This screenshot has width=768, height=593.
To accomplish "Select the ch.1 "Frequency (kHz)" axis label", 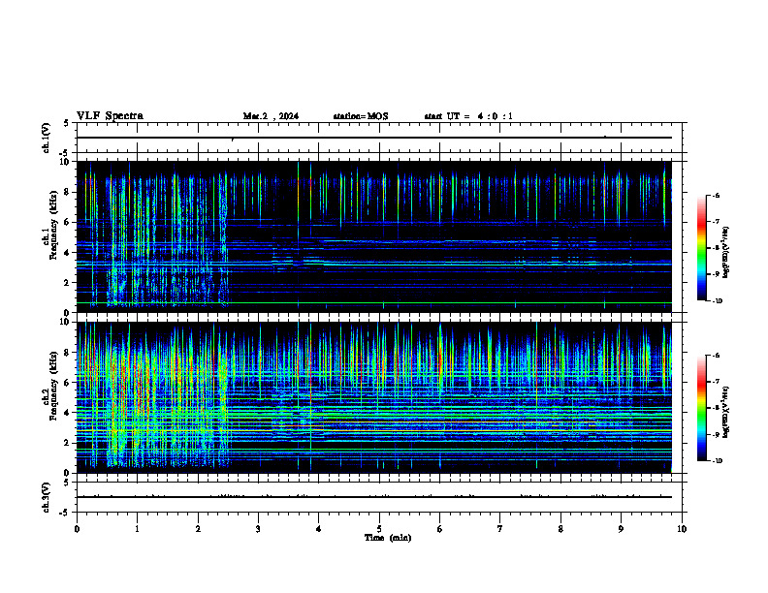I will pyautogui.click(x=53, y=223).
